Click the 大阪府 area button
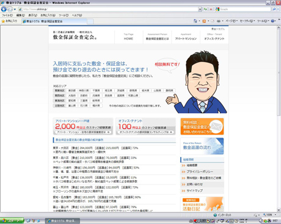Image resolution: width=281 pixels, height=224 pixels. [72, 96]
